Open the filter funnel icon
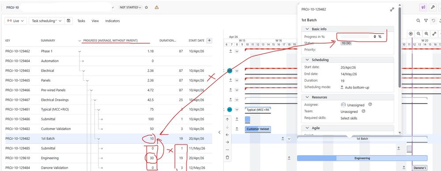The height and width of the screenshot is (171, 441). [426, 21]
